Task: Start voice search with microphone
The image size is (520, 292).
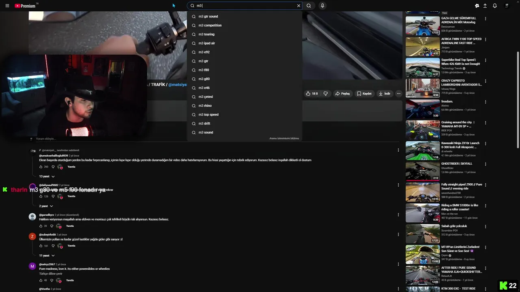Action: coord(323,6)
